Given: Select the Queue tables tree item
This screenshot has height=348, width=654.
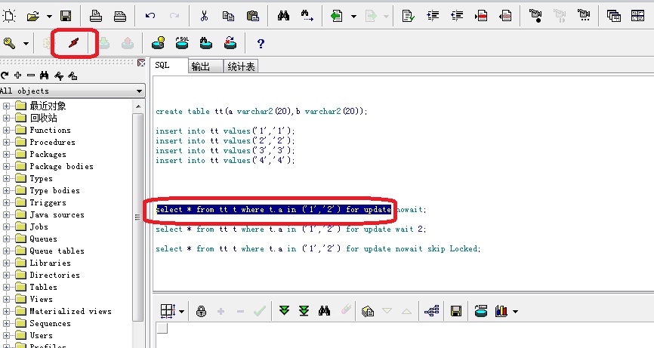Looking at the screenshot, I should [x=57, y=251].
